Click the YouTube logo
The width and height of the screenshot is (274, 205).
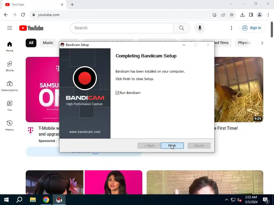(31, 28)
